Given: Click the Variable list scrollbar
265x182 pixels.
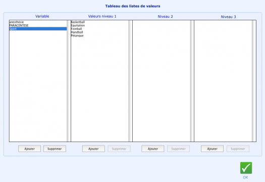Looking at the screenshot, I should 69,81.
